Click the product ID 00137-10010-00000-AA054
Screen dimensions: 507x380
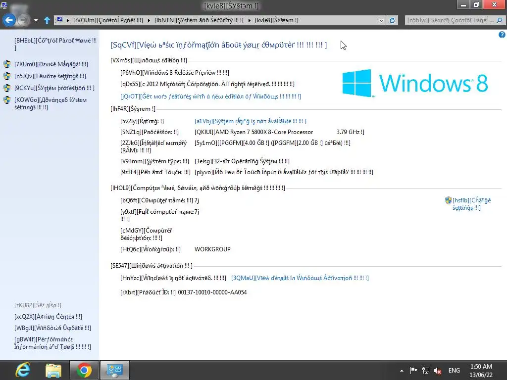[212, 292]
